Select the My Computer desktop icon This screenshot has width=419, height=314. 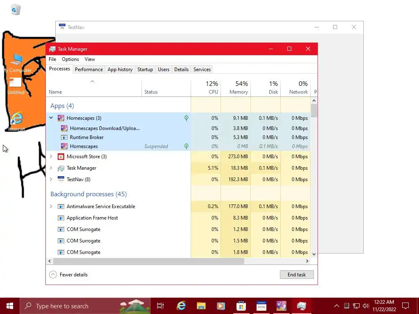[x=17, y=63]
